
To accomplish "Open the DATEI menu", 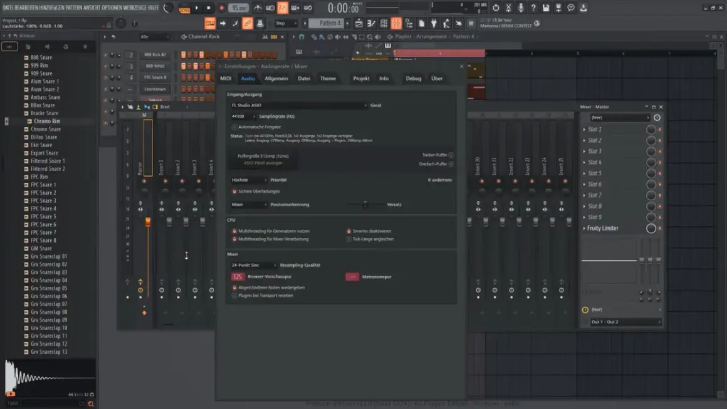I will tap(8, 8).
